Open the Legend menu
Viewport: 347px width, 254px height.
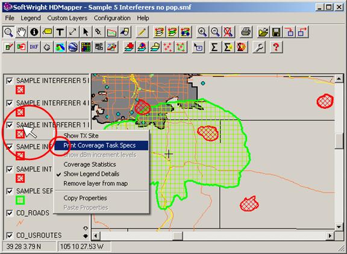click(x=31, y=18)
